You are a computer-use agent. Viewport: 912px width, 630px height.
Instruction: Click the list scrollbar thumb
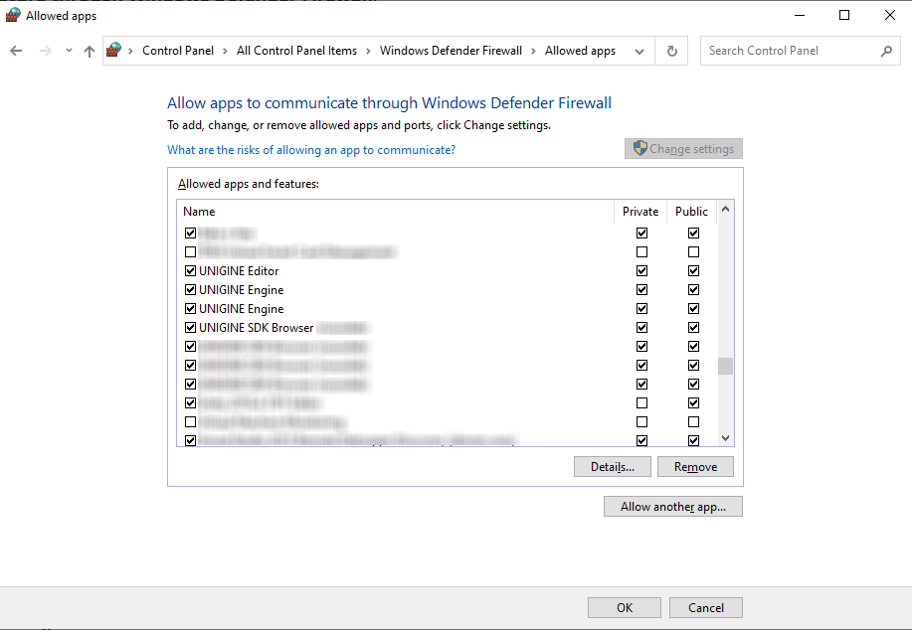[725, 366]
